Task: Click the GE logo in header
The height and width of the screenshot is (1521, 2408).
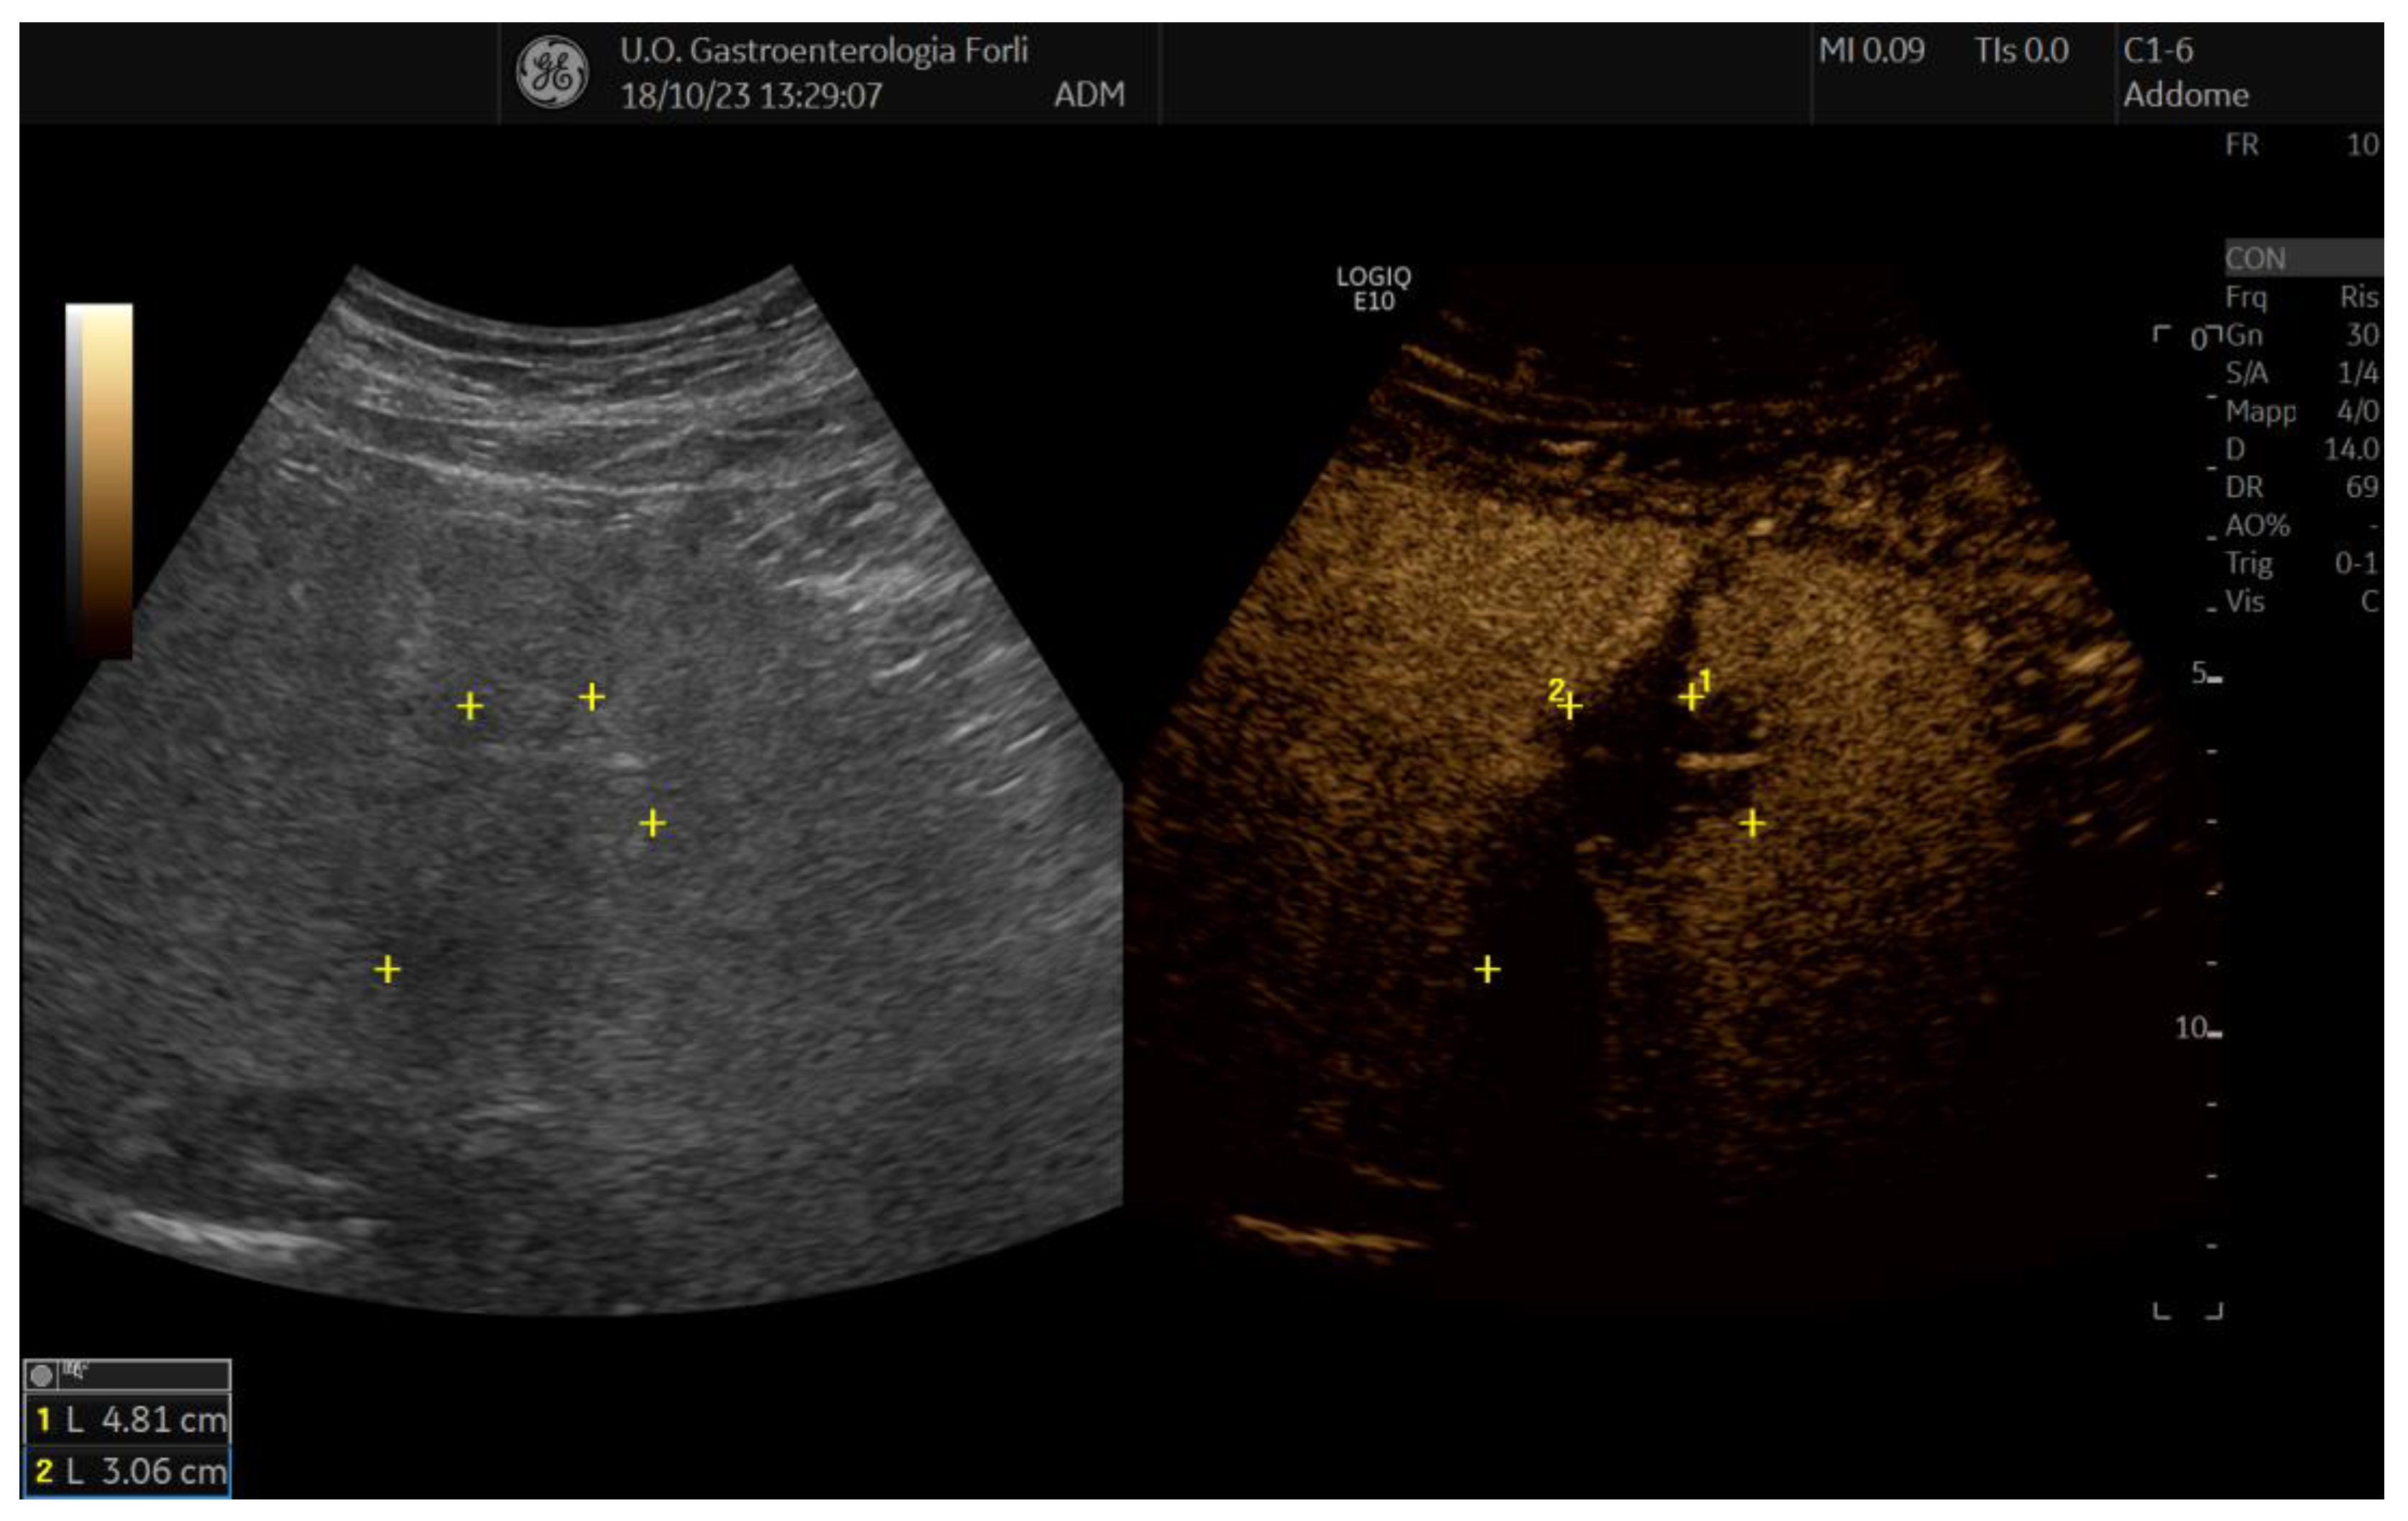Action: 552,72
